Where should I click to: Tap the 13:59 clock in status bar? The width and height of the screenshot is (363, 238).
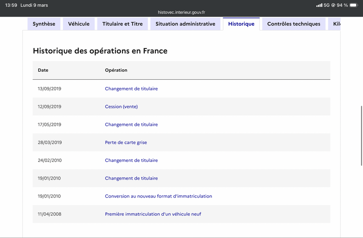point(11,5)
